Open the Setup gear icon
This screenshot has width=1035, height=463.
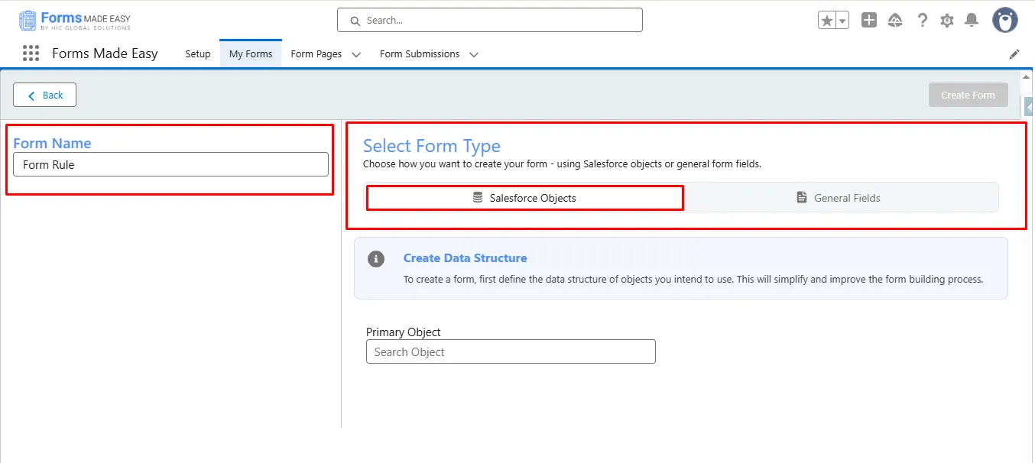[x=947, y=21]
